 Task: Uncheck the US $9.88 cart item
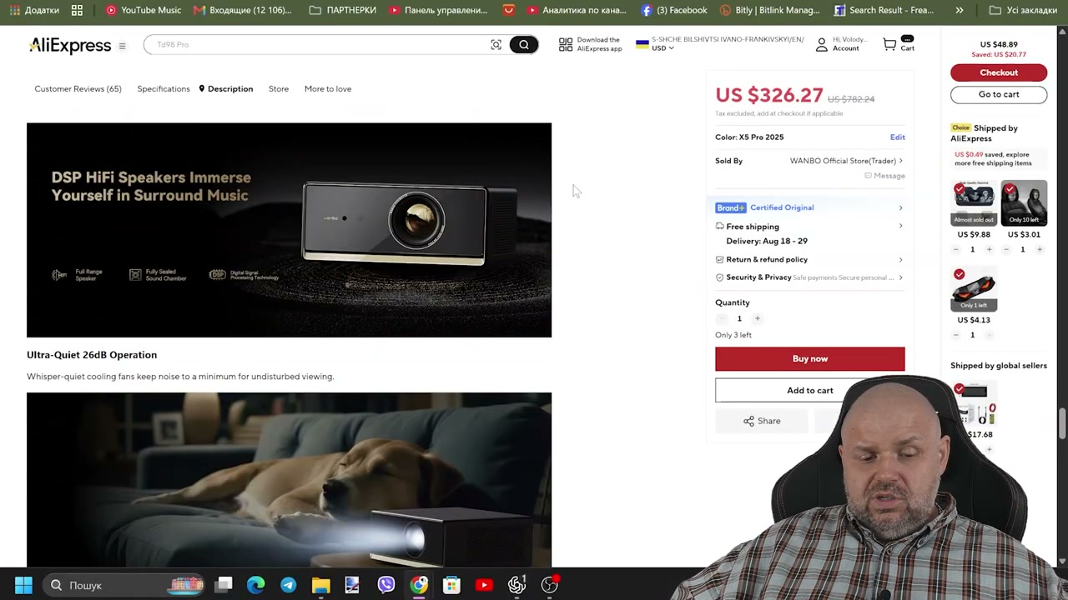(x=960, y=190)
